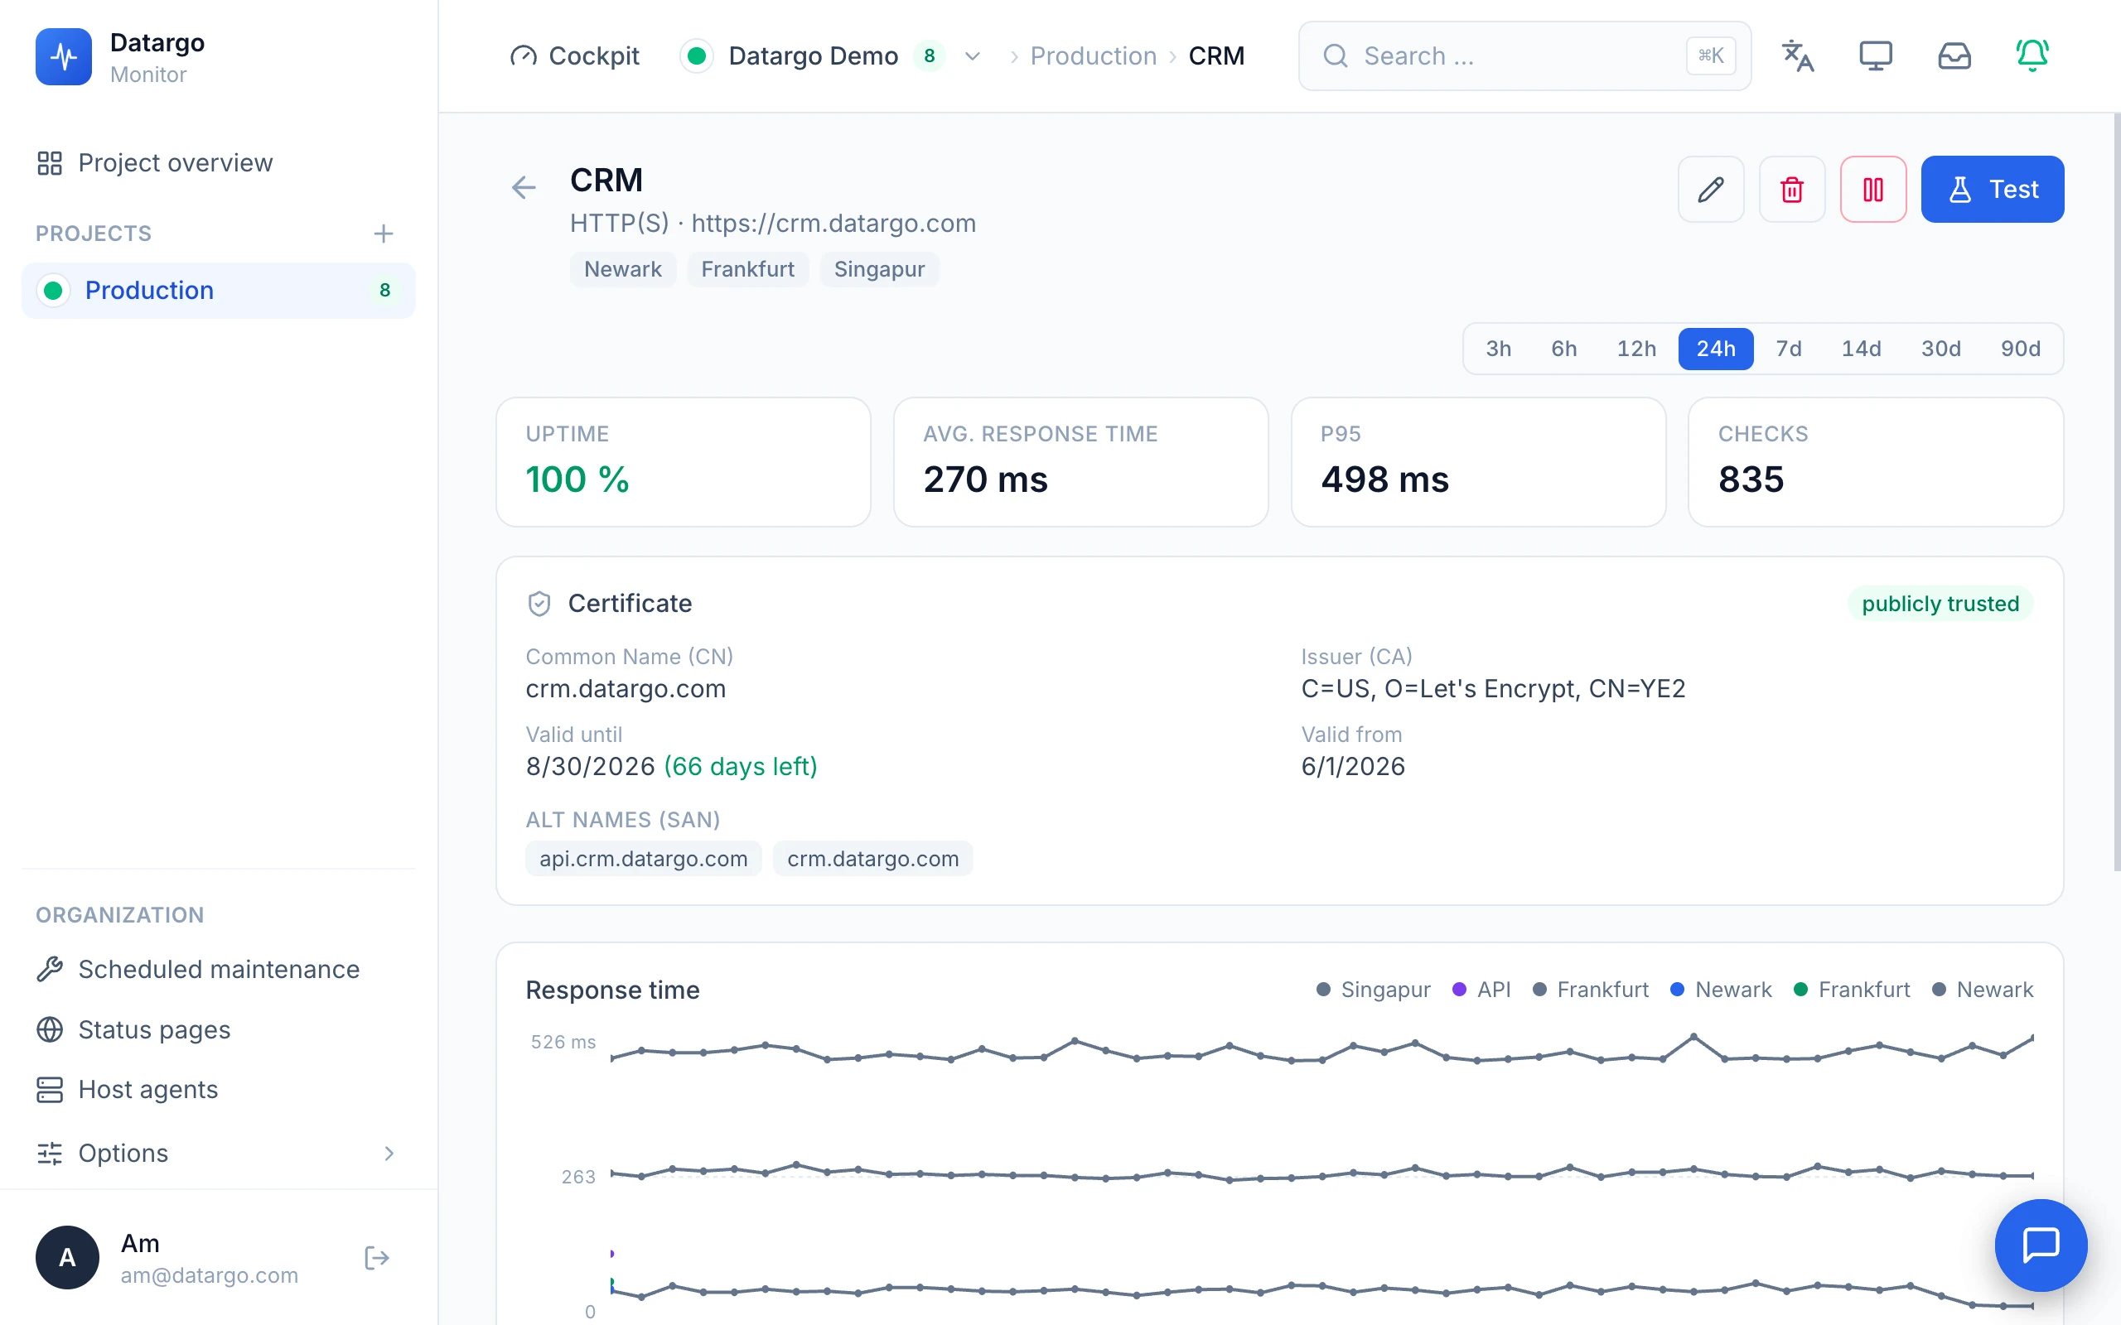Screen dimensions: 2121x1325
Task: Click the Frankfurt location tag
Action: pyautogui.click(x=747, y=269)
